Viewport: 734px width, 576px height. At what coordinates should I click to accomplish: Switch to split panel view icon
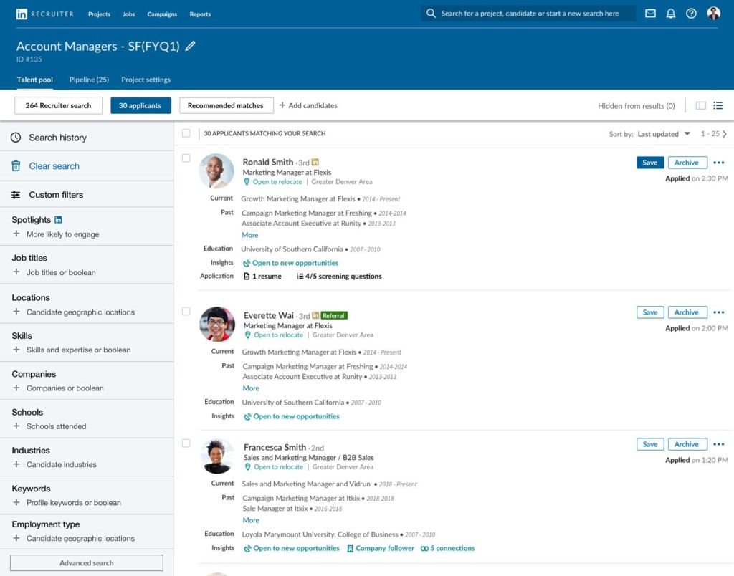tap(700, 106)
